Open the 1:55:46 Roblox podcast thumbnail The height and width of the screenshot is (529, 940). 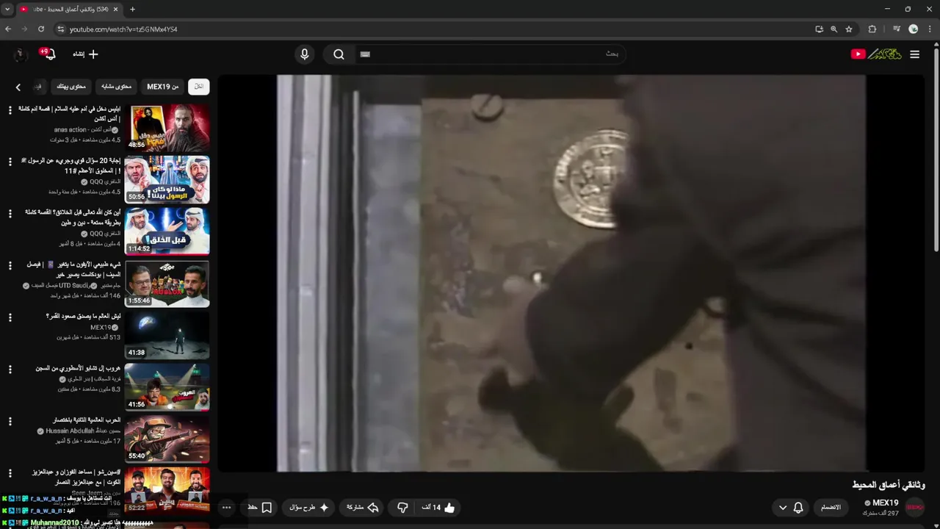click(x=167, y=283)
